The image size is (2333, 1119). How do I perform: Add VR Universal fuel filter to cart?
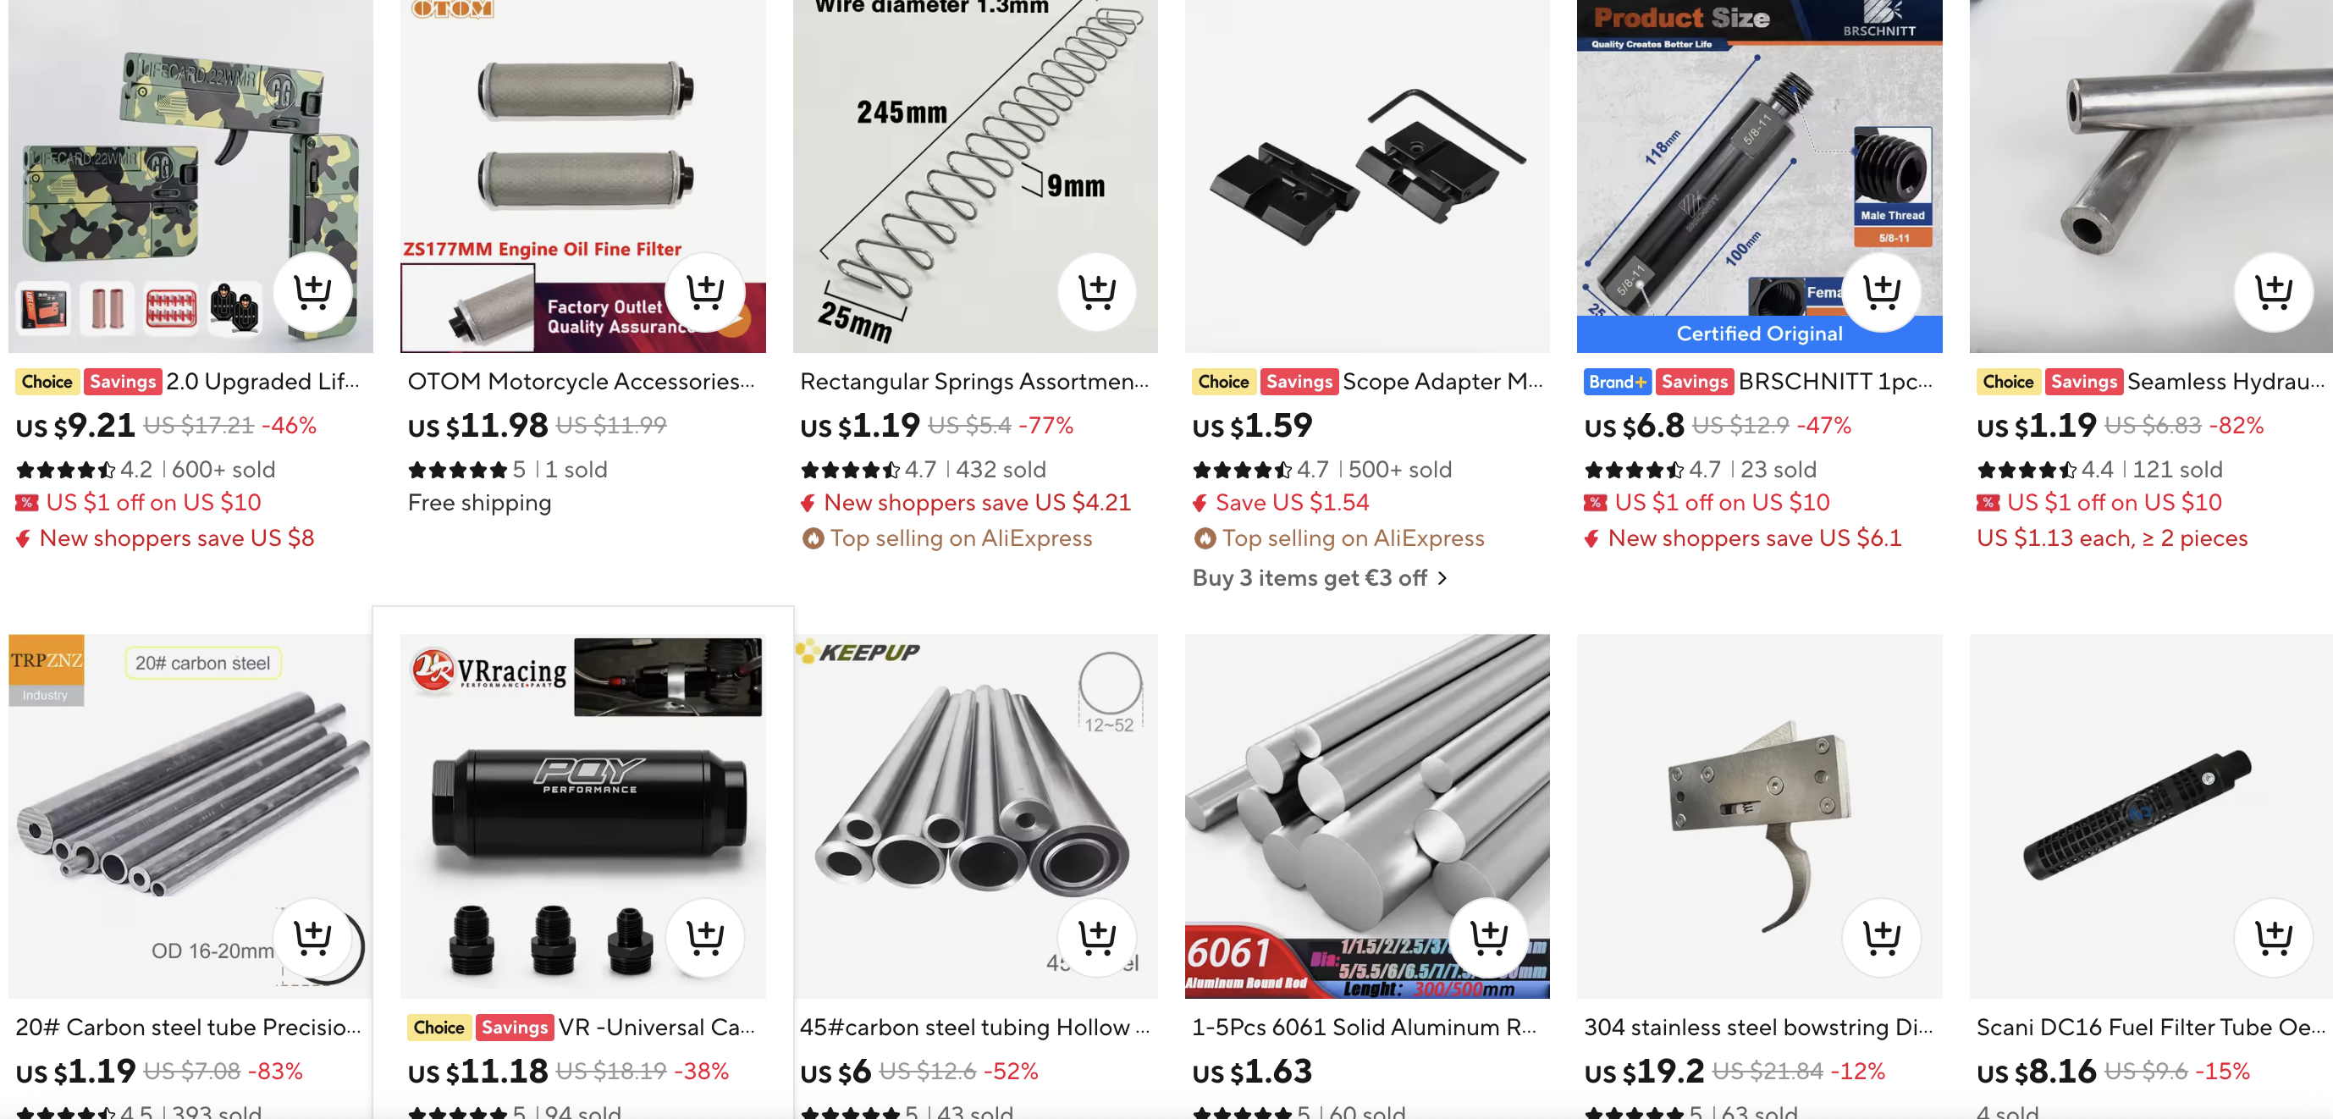(704, 937)
